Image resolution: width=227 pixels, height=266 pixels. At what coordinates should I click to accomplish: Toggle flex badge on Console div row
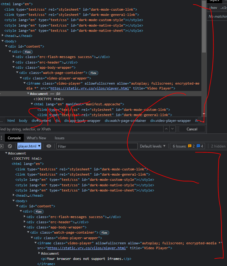[x=39, y=212]
